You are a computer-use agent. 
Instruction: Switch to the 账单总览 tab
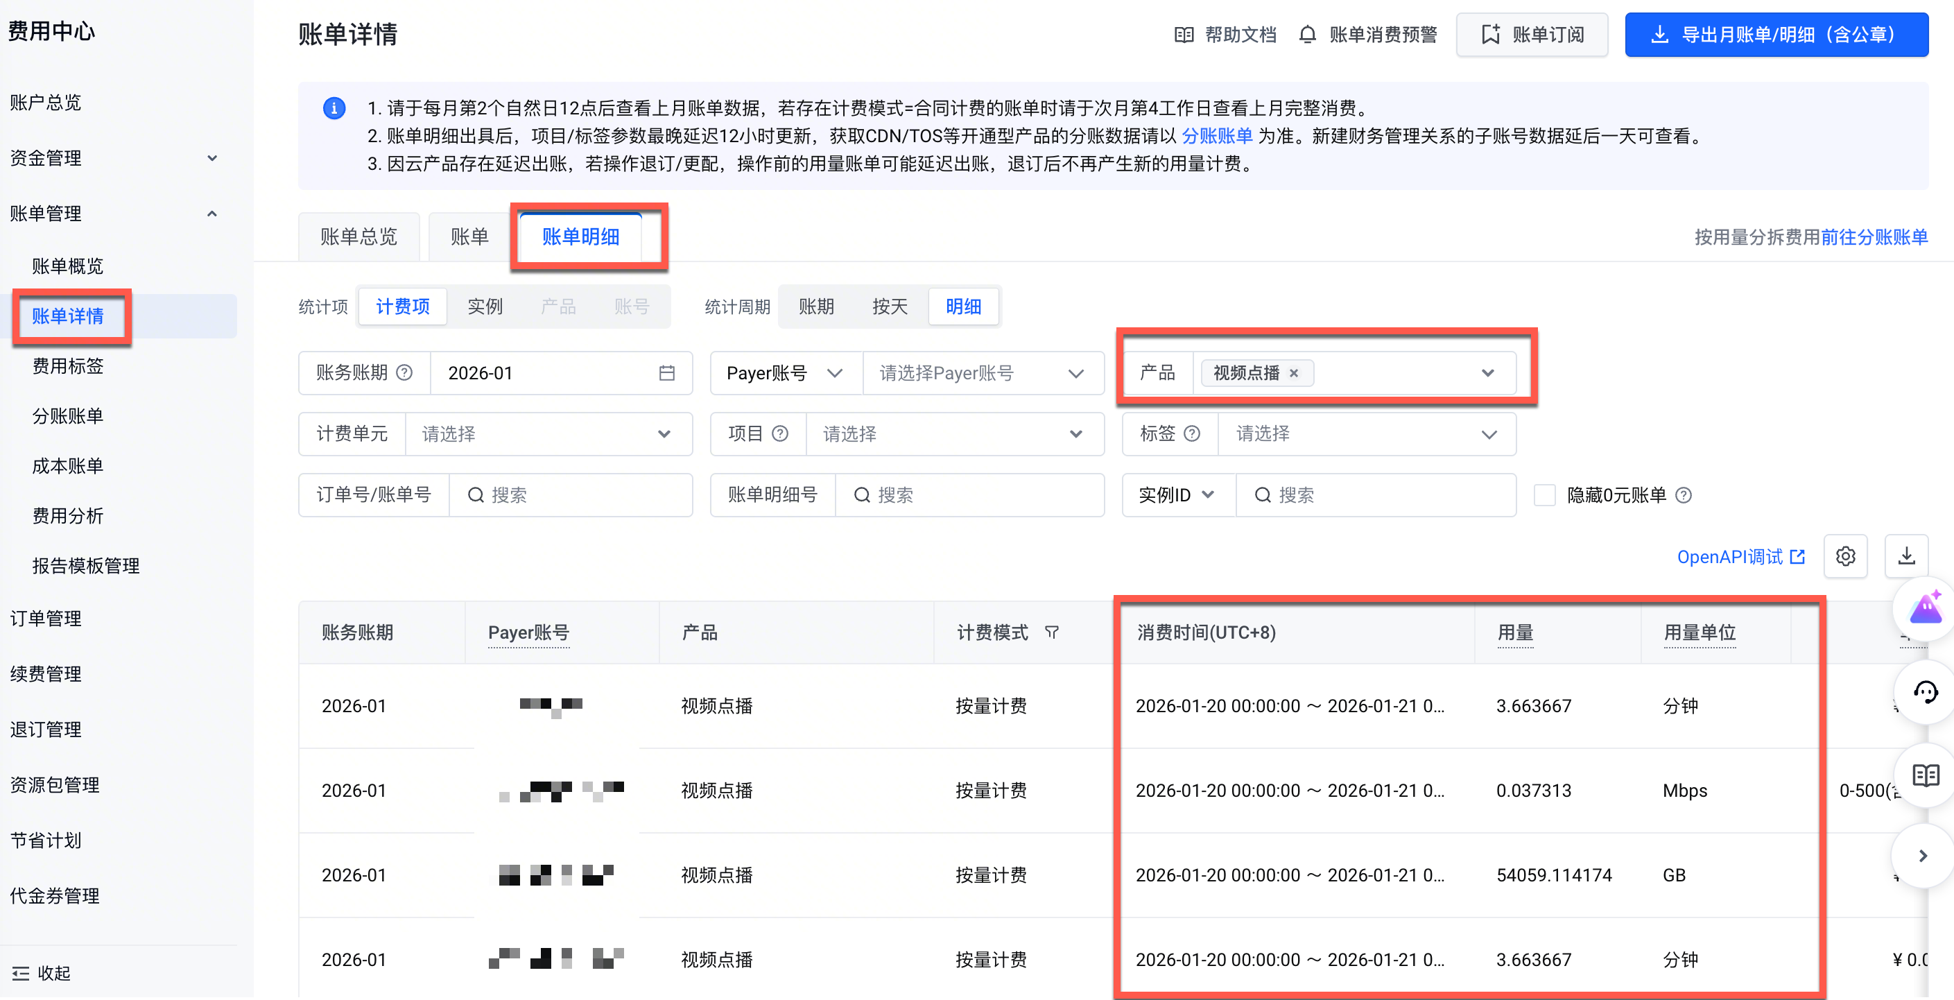click(358, 236)
